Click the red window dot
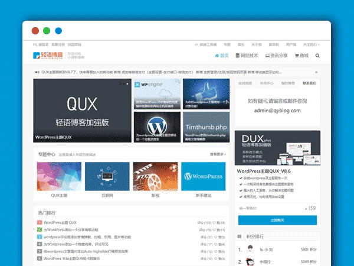Viewport: 354px width, 266px height. pos(35,31)
